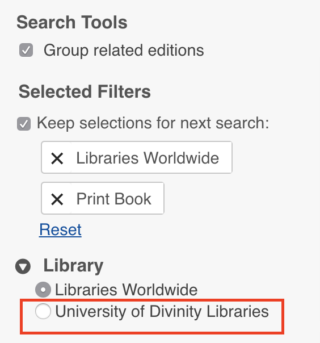The width and height of the screenshot is (320, 343).
Task: Click the checkmark inside Keep selections box
Action: (24, 124)
